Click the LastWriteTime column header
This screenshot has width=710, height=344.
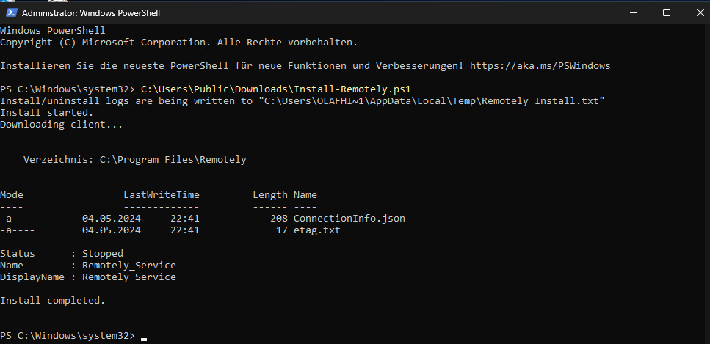coord(162,195)
